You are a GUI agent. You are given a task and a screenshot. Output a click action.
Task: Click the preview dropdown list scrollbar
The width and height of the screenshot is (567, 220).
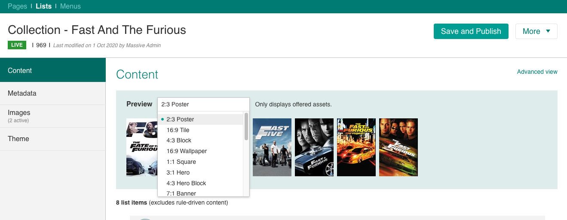(x=246, y=127)
